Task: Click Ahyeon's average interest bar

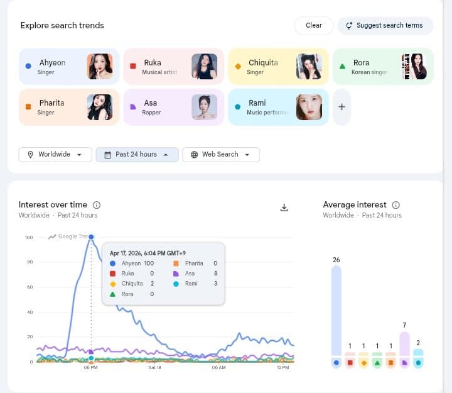Action: click(x=336, y=308)
